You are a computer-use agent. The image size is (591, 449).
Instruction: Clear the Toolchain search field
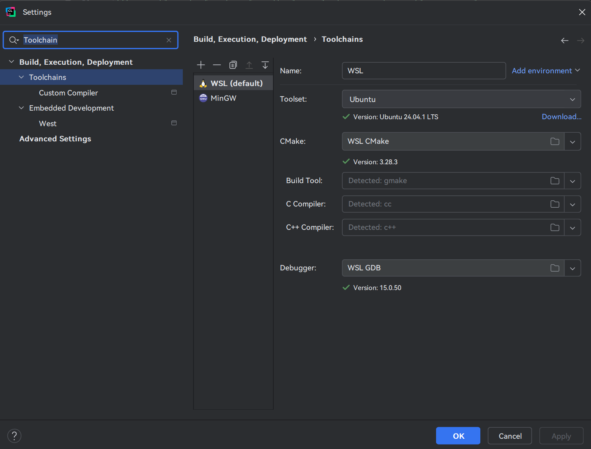click(x=169, y=40)
